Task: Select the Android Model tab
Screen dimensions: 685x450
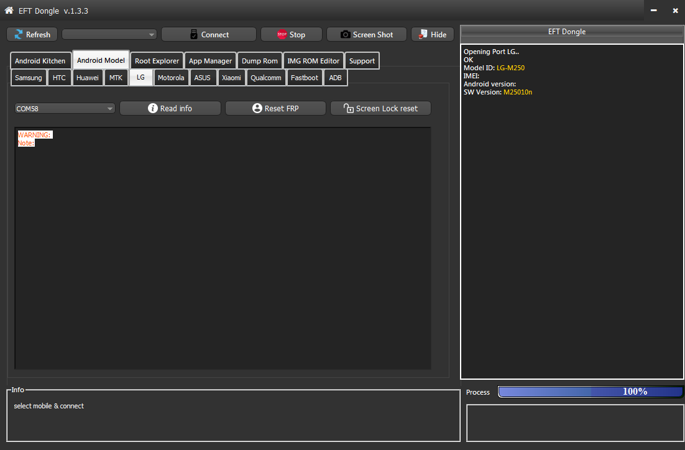Action: [x=101, y=60]
